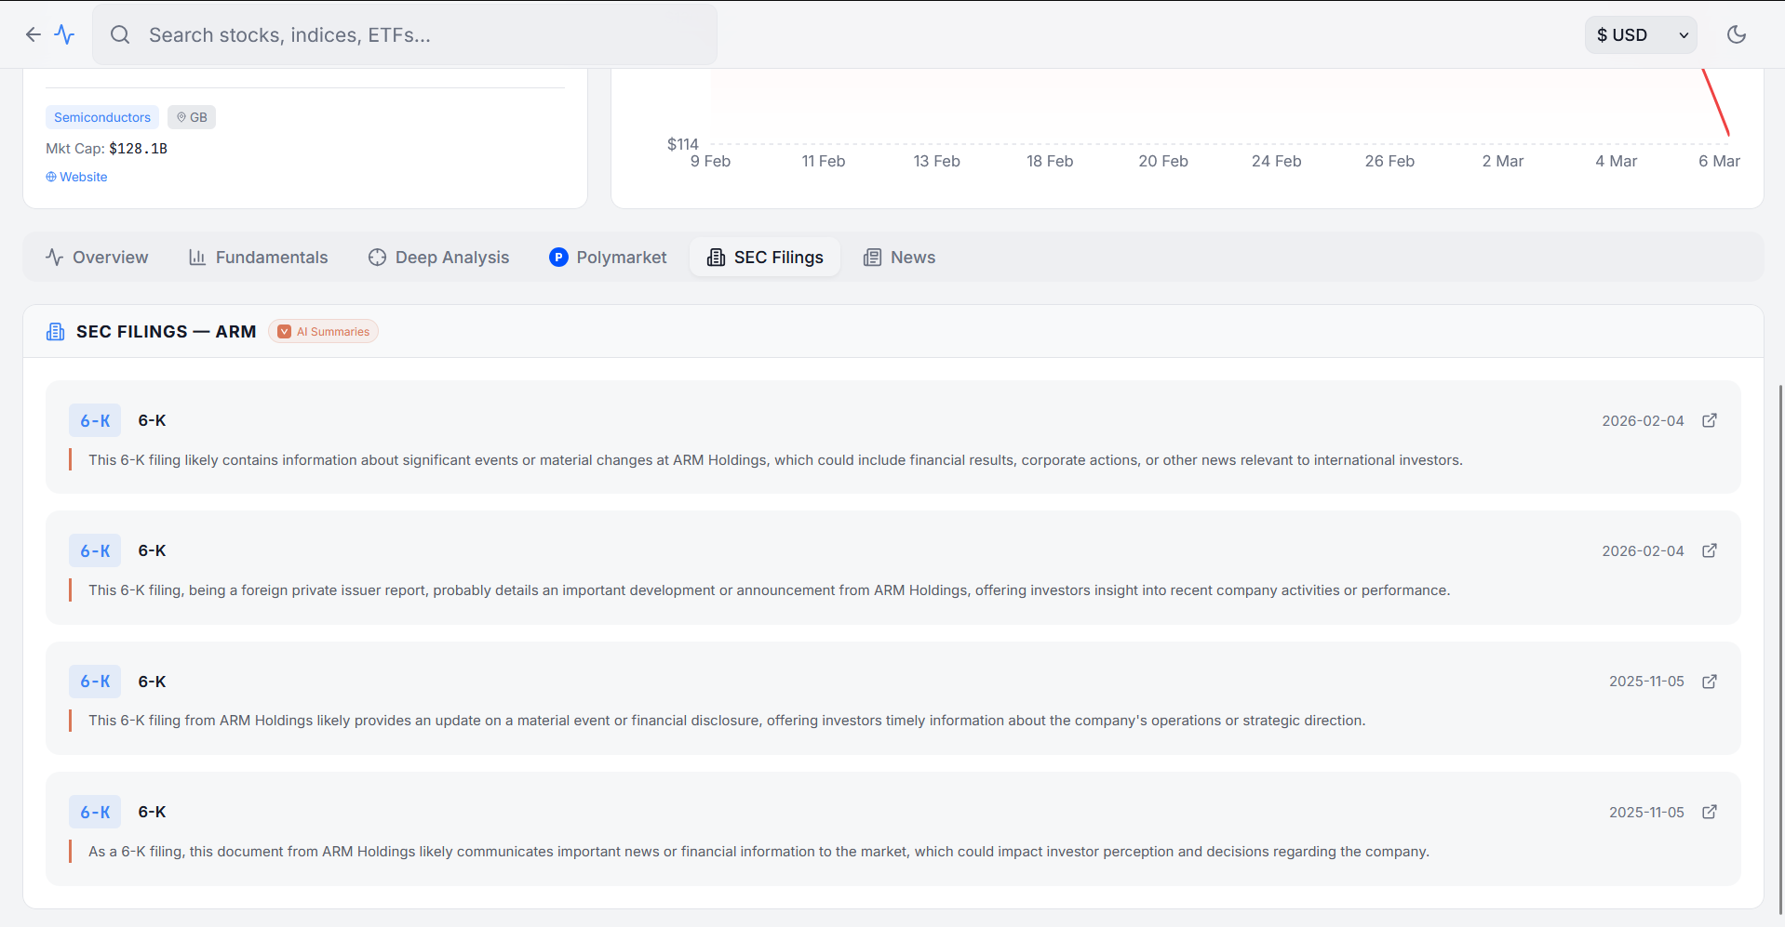This screenshot has width=1785, height=927.
Task: Go back using the left arrow icon
Action: pyautogui.click(x=34, y=34)
